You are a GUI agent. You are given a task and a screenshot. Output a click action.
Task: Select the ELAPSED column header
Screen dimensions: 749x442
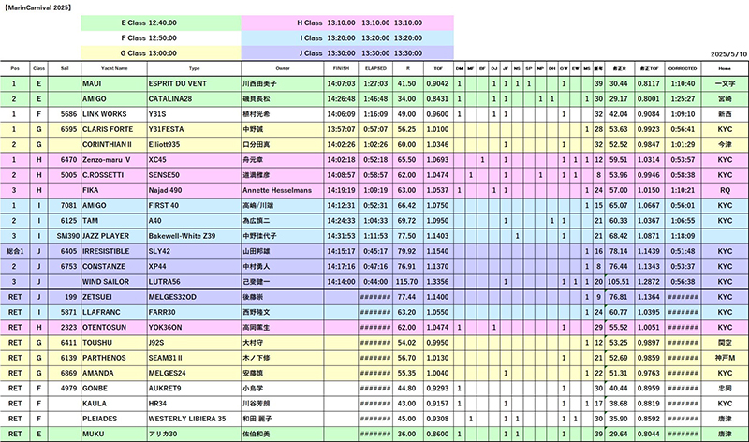(375, 68)
